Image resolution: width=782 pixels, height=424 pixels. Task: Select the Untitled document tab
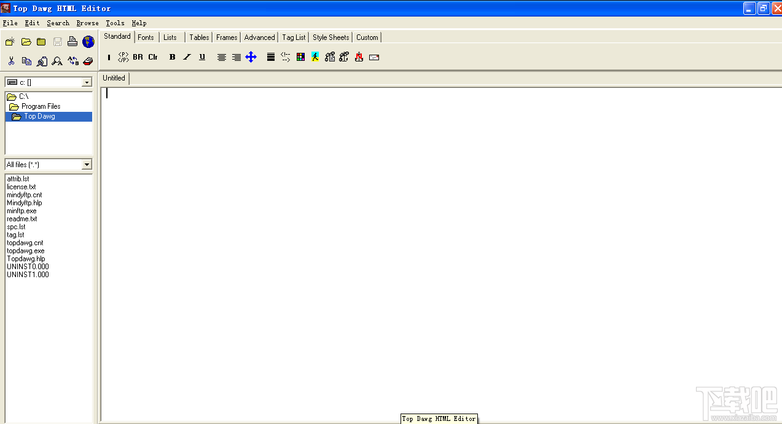(114, 78)
